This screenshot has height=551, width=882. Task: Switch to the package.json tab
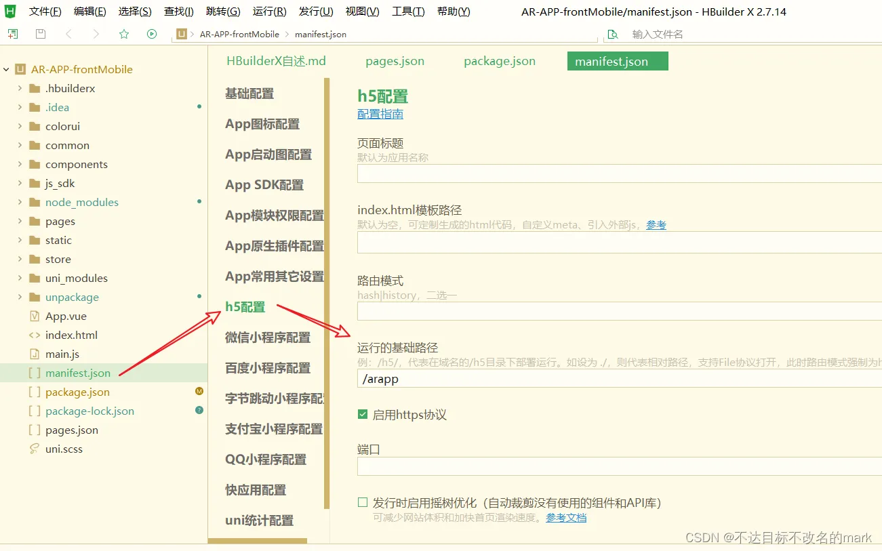(500, 61)
